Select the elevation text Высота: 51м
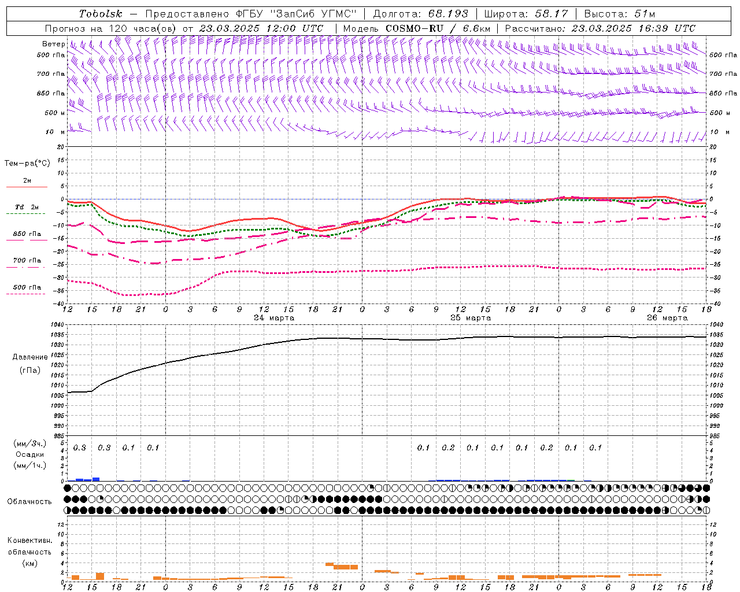Screen dimensions: 740x592 (x=620, y=14)
